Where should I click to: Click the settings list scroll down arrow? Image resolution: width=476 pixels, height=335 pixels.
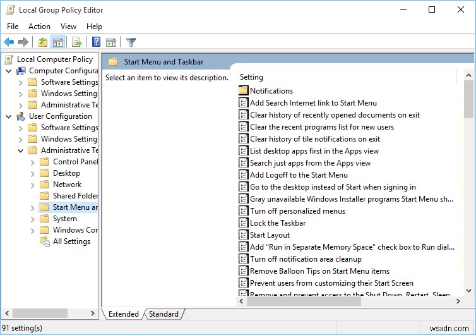coord(468,291)
